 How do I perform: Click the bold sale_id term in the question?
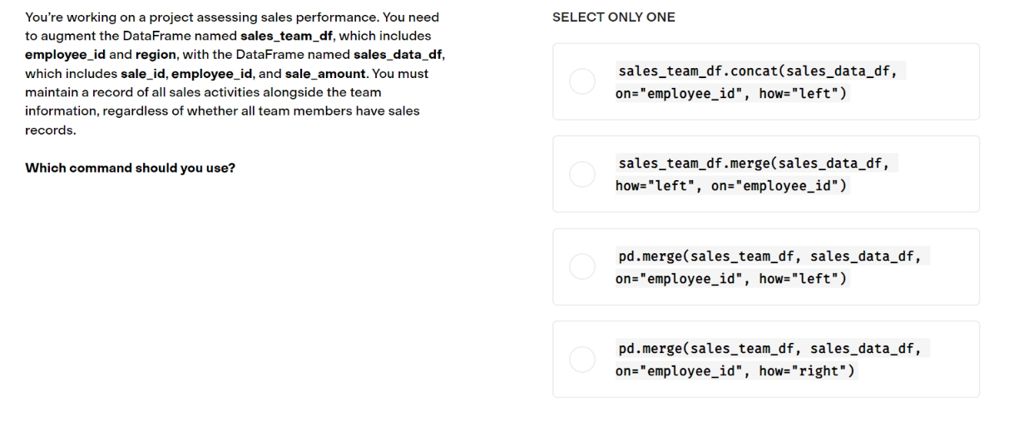(x=144, y=74)
